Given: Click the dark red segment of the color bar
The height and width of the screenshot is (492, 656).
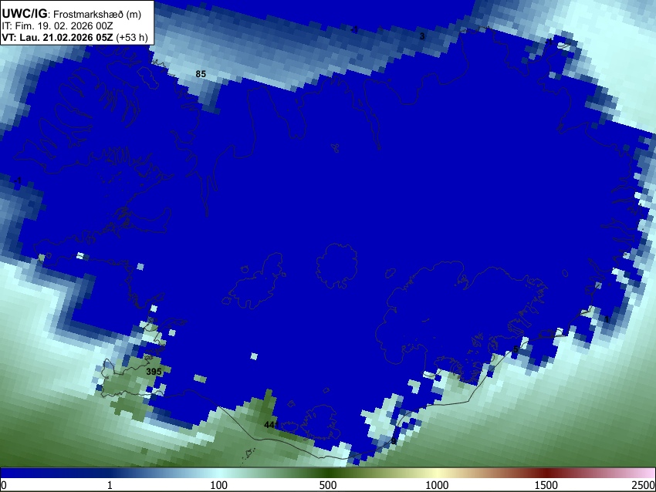Looking at the screenshot, I should click(546, 473).
